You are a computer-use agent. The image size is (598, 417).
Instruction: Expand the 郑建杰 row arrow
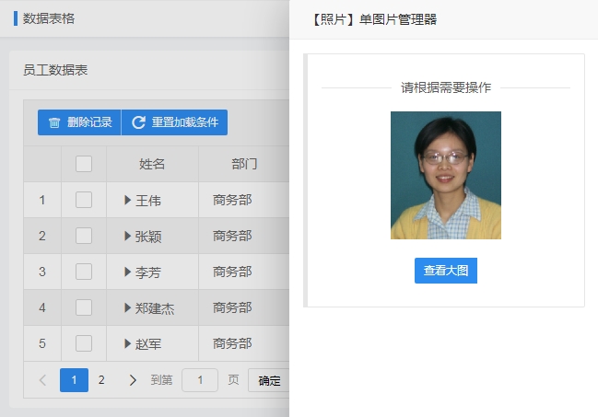pyautogui.click(x=128, y=307)
